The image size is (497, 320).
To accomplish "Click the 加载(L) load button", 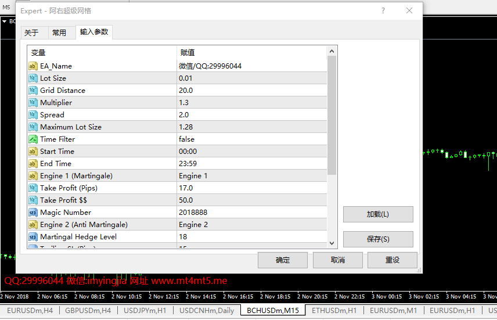I will (x=378, y=214).
